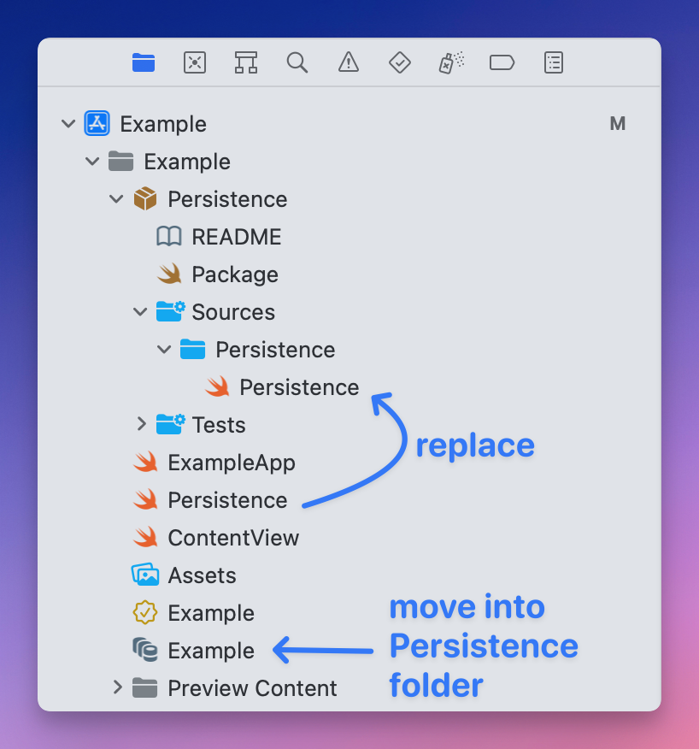
Task: Show the Report navigator list icon
Action: (554, 62)
